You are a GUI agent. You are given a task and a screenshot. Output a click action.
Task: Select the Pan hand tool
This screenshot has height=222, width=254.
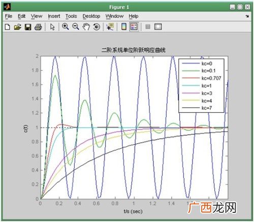coord(86,27)
